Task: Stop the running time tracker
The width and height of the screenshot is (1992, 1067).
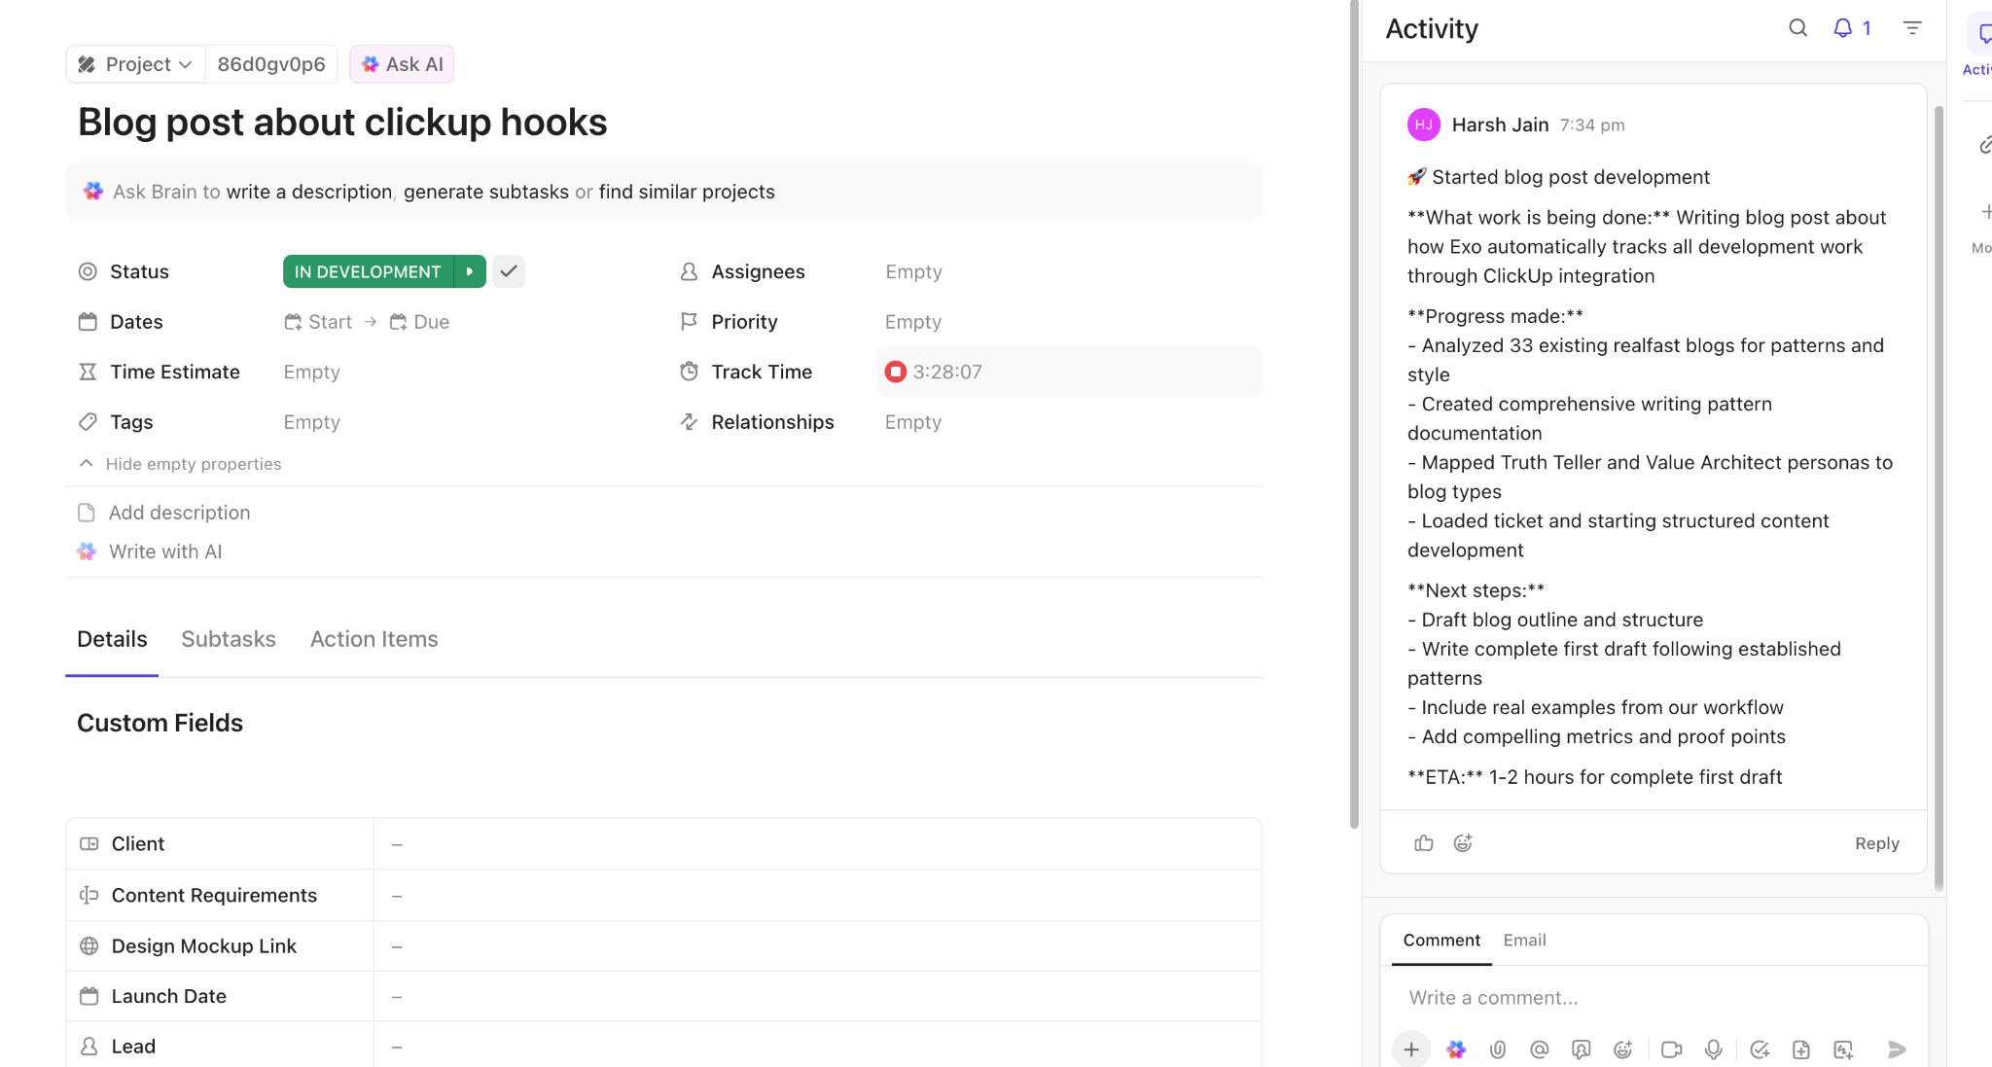Action: [x=896, y=372]
